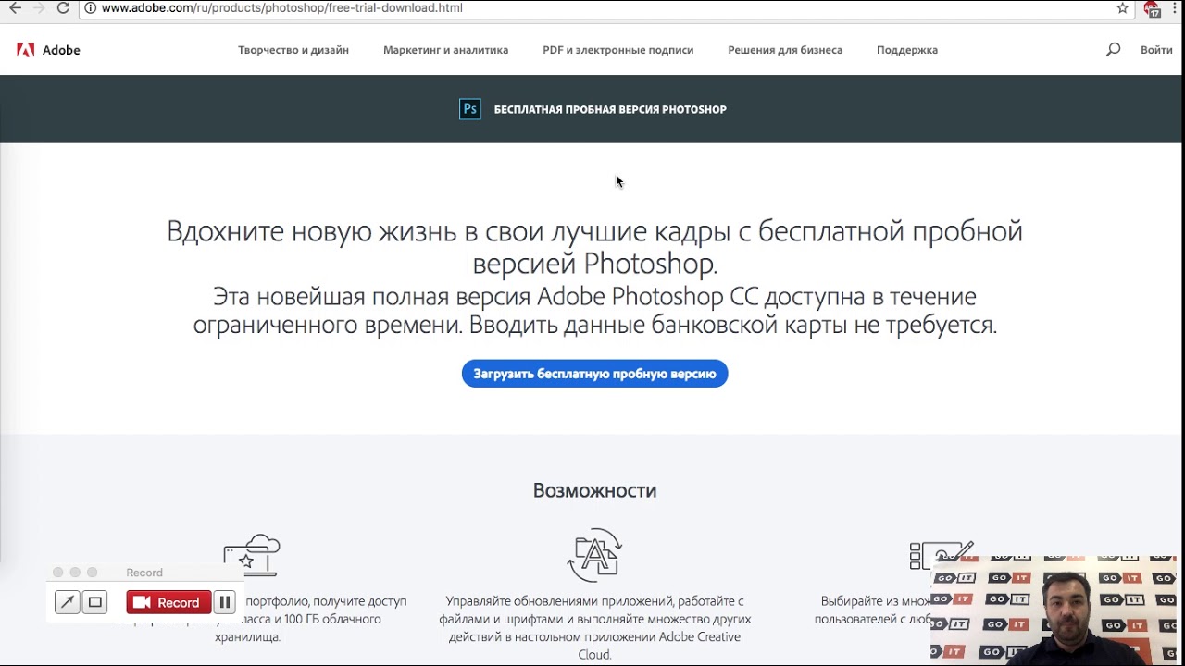Screen dimensions: 1185x666
Task: Click the Войти sign-in link
Action: click(1156, 50)
